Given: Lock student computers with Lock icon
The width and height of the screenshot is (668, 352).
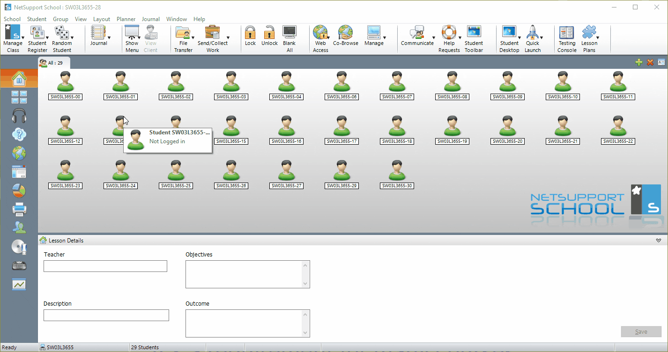Looking at the screenshot, I should [x=250, y=32].
